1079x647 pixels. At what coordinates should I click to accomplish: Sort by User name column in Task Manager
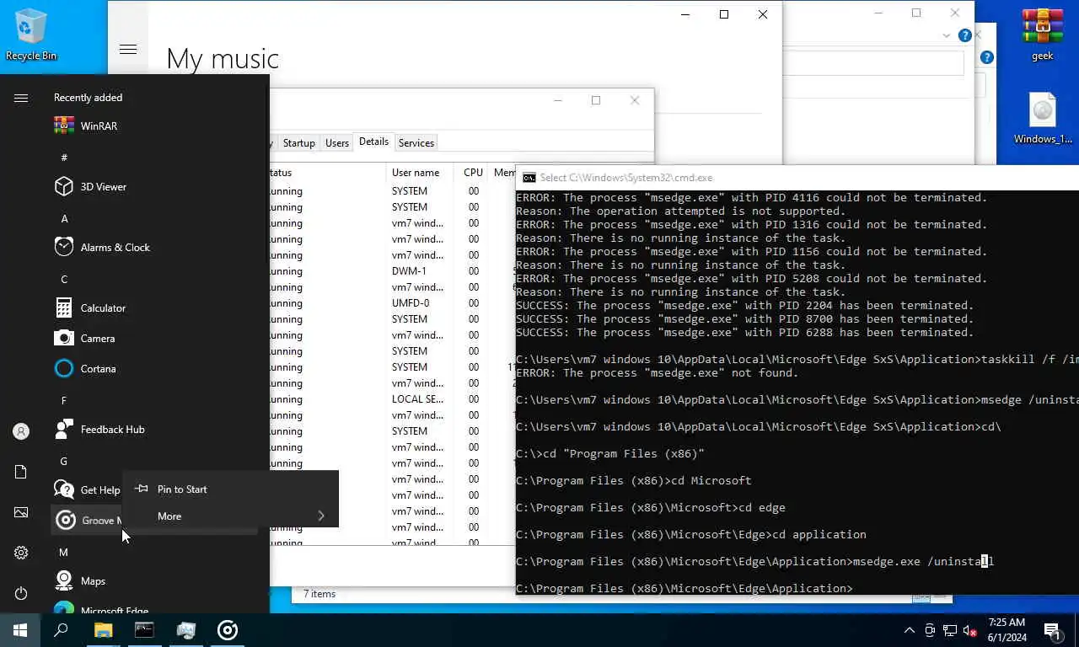click(421, 172)
